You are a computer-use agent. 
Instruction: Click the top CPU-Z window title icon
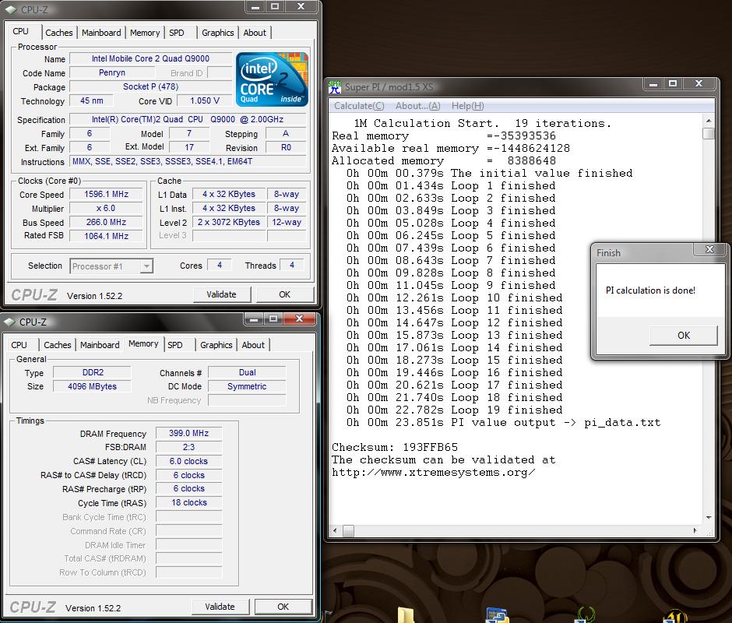[x=11, y=9]
